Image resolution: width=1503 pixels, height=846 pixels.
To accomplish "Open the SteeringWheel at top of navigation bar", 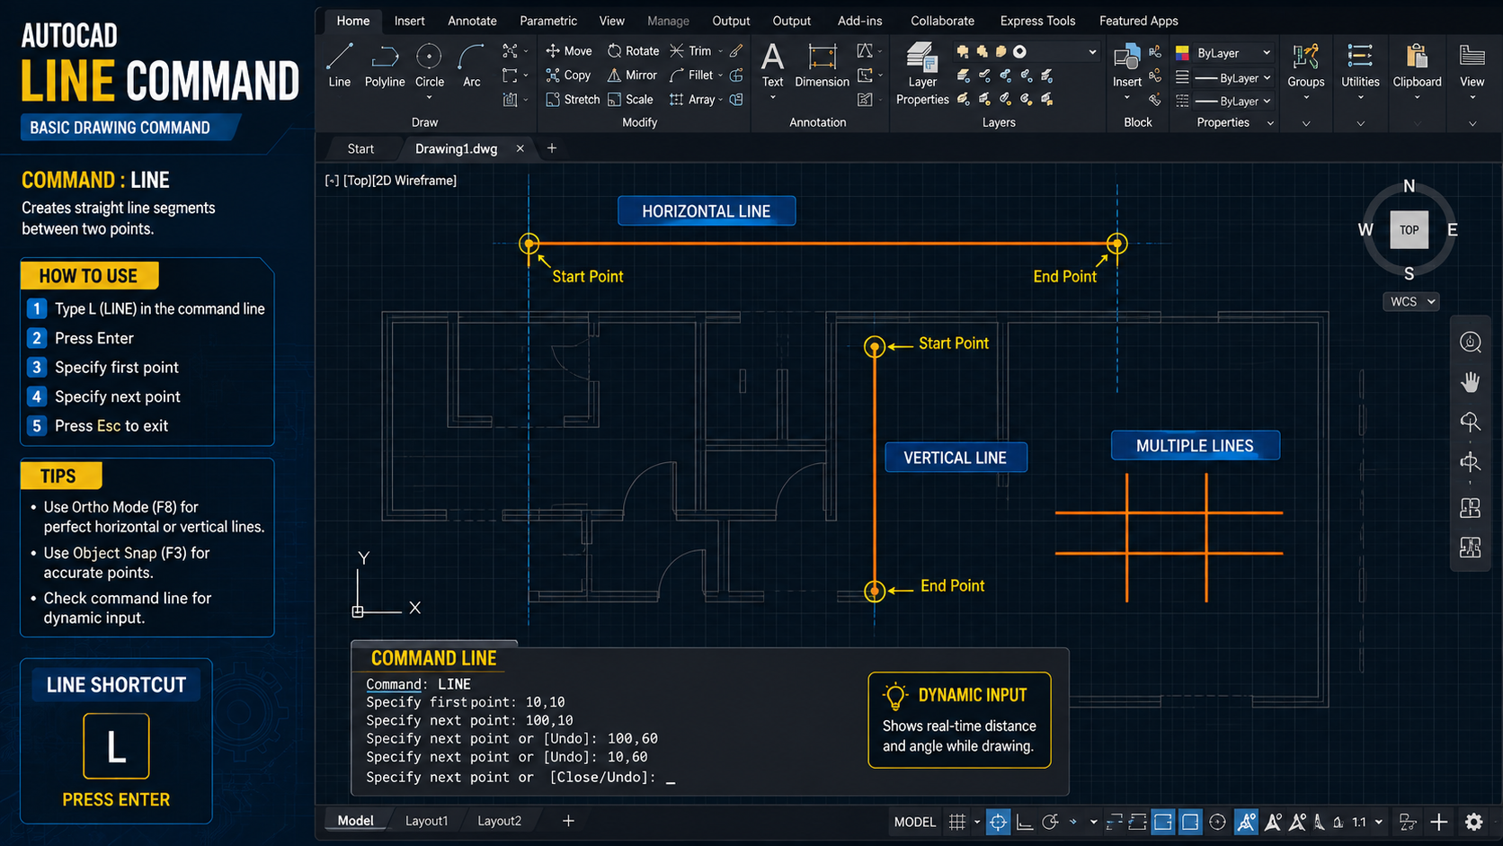I will click(x=1471, y=342).
